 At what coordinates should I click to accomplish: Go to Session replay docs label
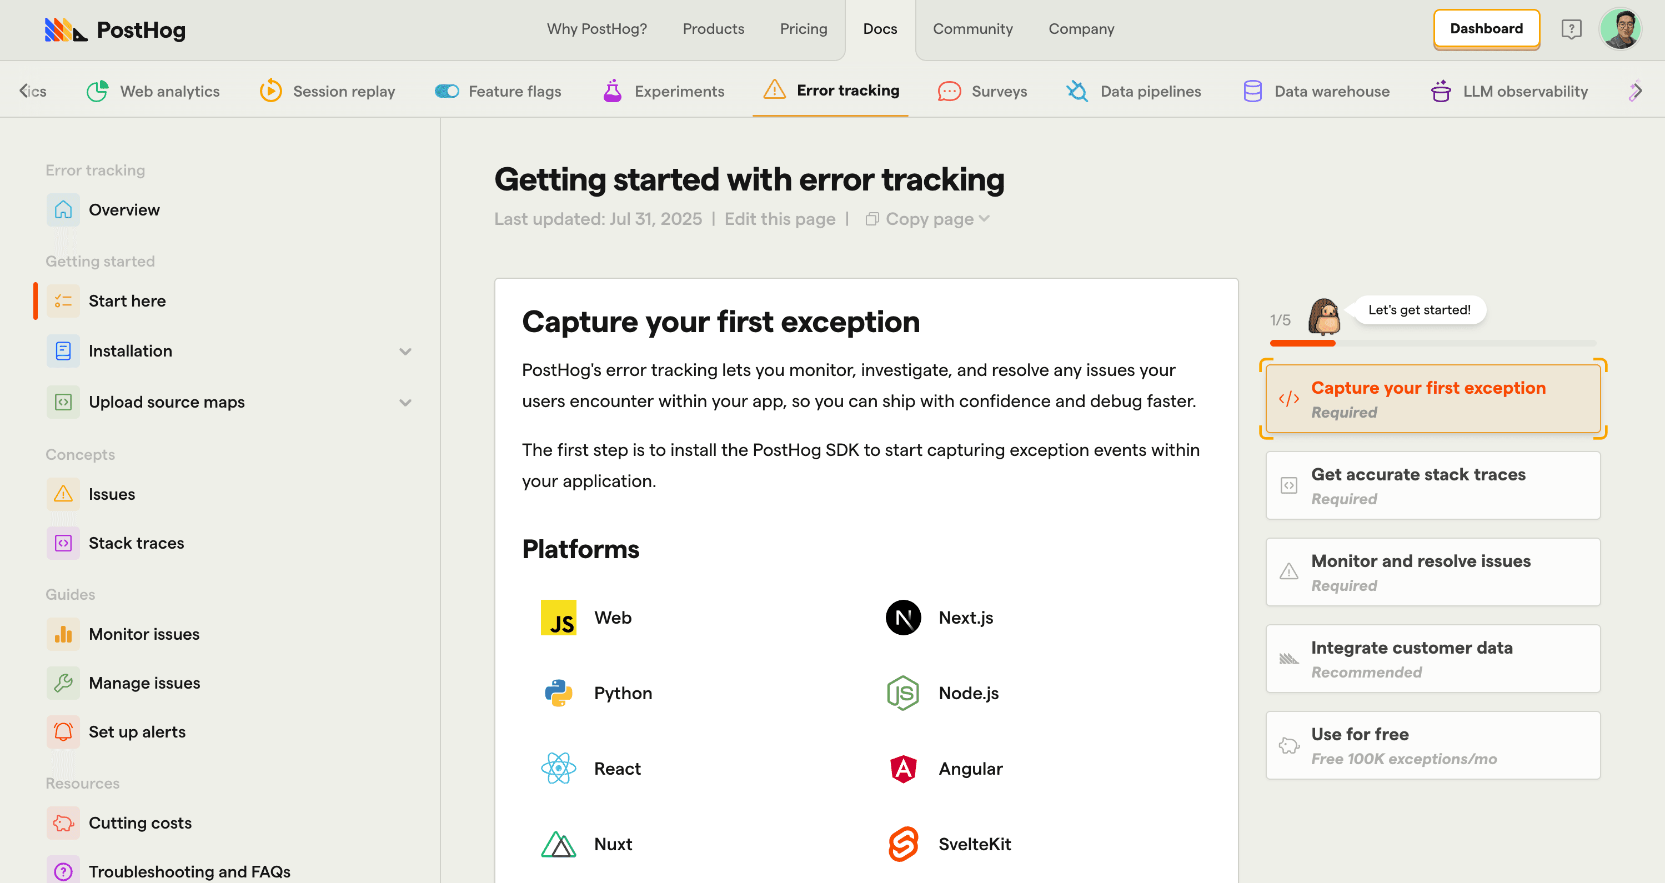point(344,91)
